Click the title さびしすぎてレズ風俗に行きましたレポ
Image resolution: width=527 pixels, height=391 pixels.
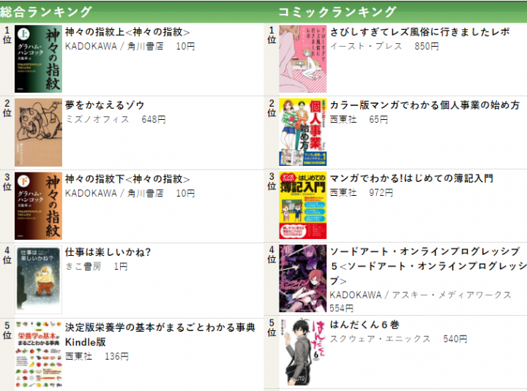(x=420, y=32)
